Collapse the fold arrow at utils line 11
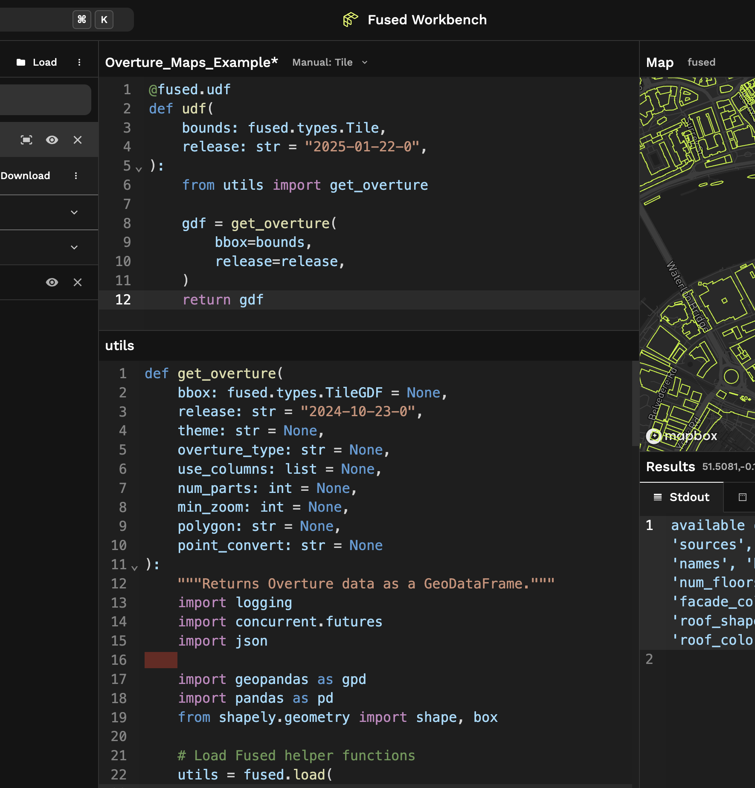The image size is (755, 788). (134, 568)
